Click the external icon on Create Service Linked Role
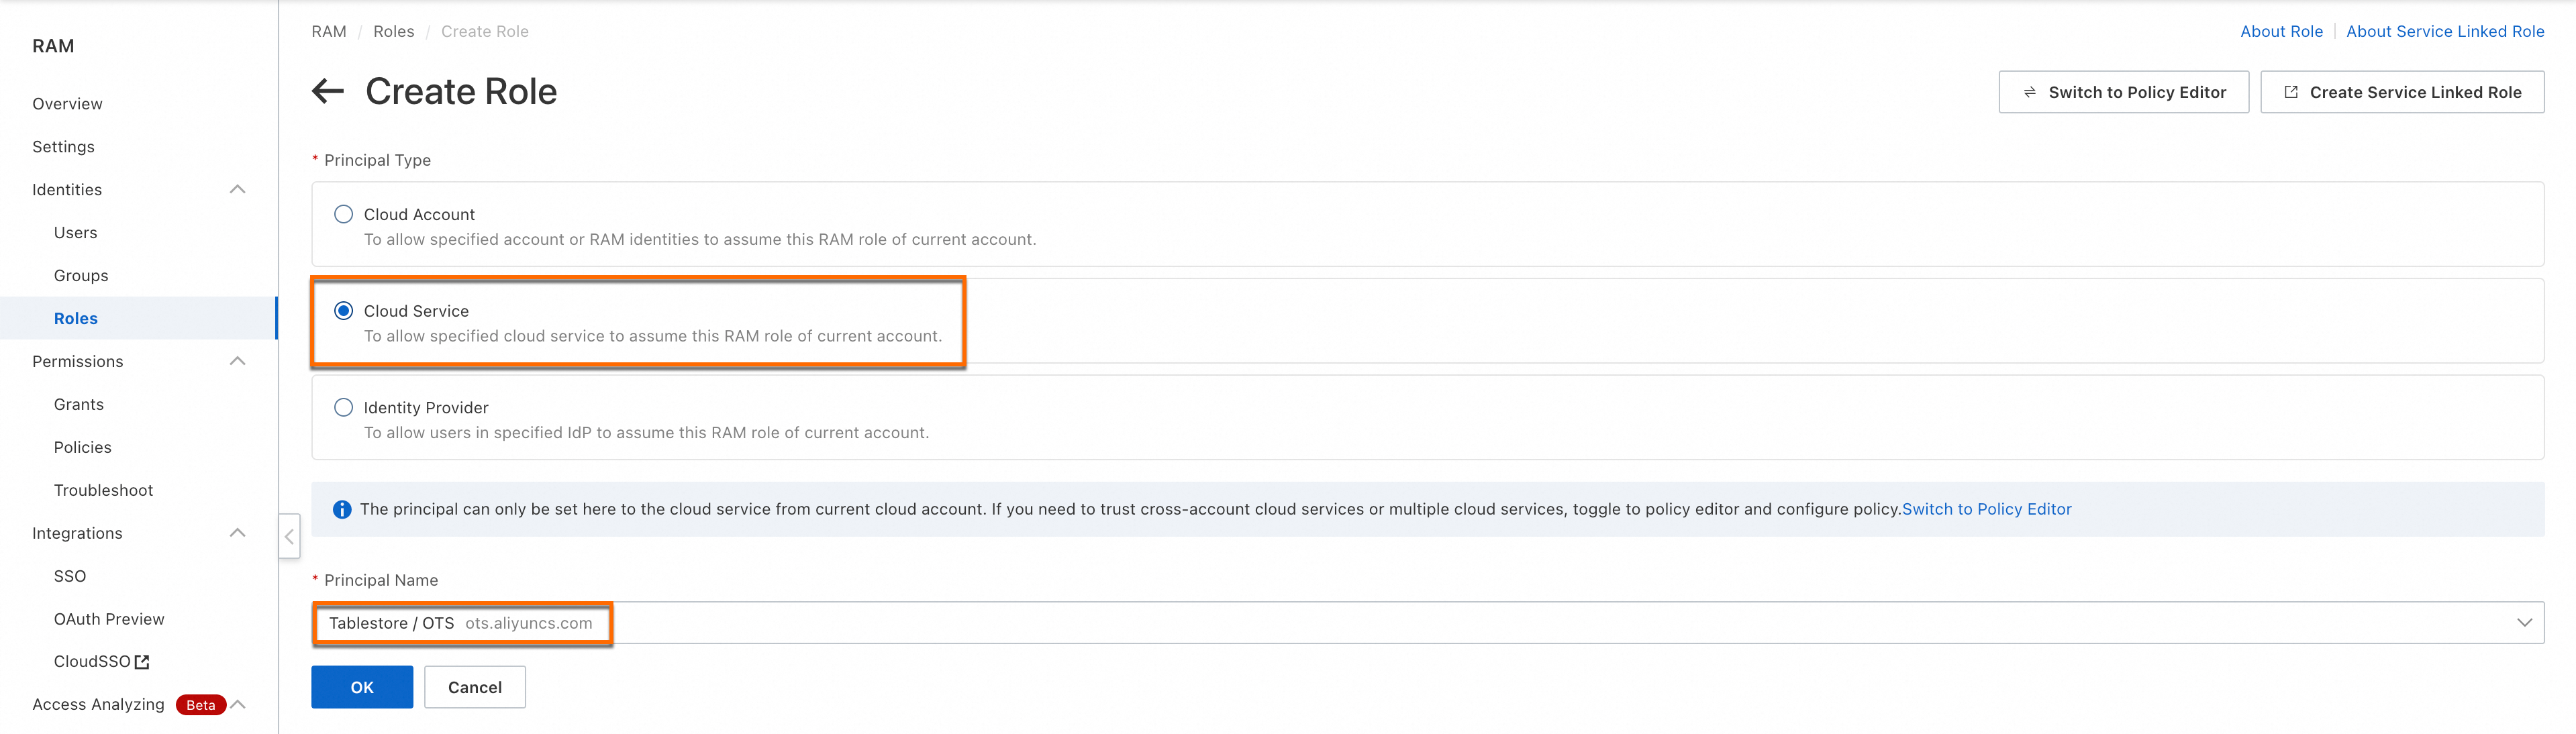Viewport: 2576px width, 734px height. 2290,92
